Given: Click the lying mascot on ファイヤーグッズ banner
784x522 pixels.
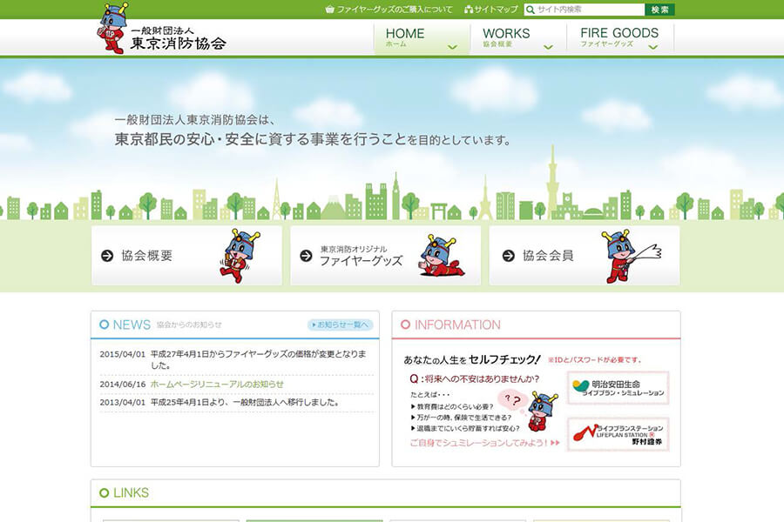Looking at the screenshot, I should [x=442, y=256].
